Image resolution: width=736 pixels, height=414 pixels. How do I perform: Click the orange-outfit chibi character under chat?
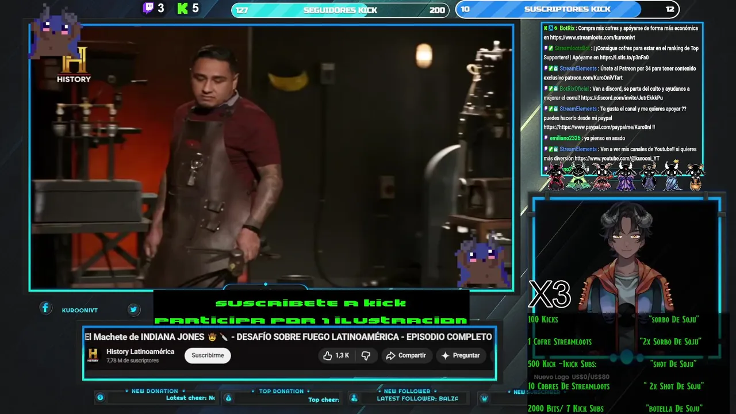pyautogui.click(x=695, y=176)
